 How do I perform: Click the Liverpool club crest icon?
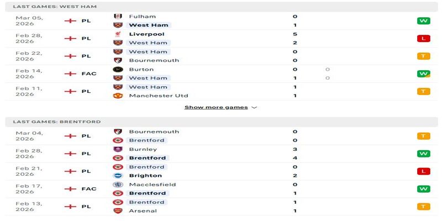point(118,34)
